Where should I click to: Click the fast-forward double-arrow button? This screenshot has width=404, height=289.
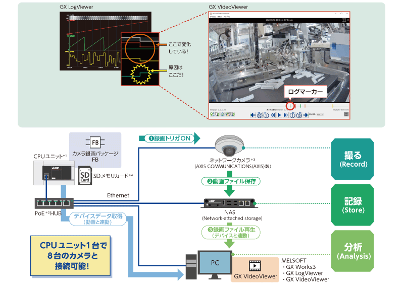click(x=285, y=115)
